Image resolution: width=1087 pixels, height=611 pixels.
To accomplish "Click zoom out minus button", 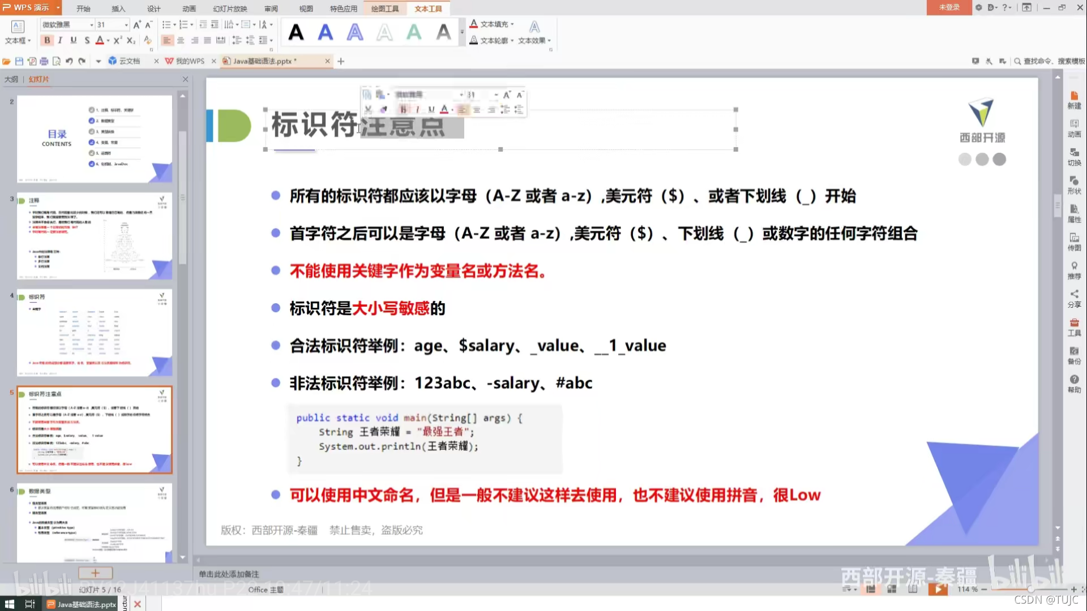I will tap(984, 590).
